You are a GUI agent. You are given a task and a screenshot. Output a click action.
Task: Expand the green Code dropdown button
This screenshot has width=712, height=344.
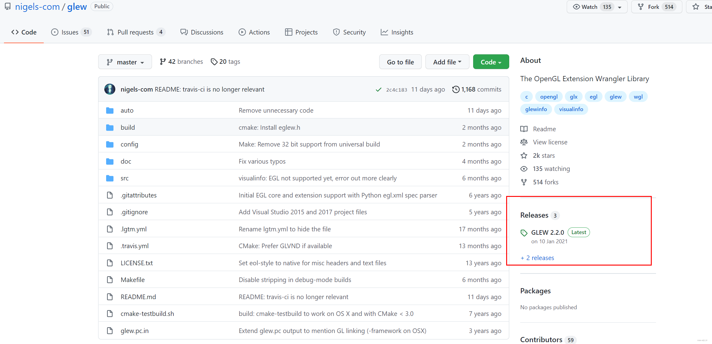tap(491, 62)
